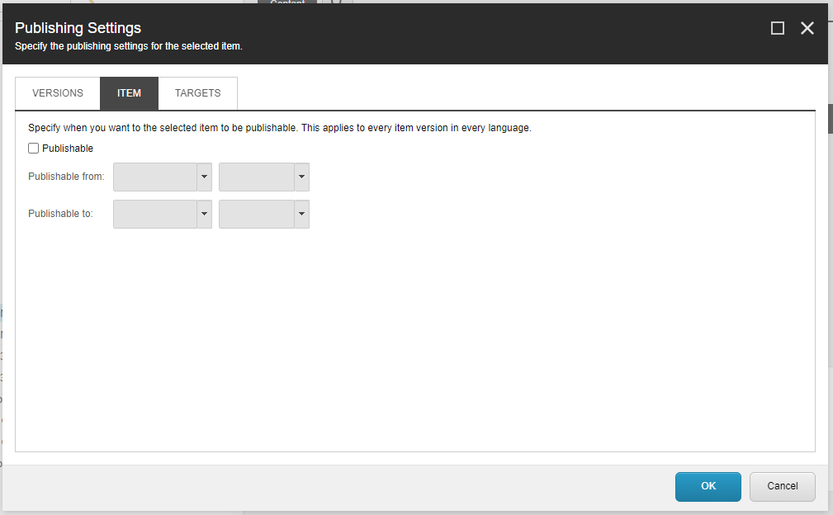Close the Publishing Settings dialog

[x=807, y=28]
